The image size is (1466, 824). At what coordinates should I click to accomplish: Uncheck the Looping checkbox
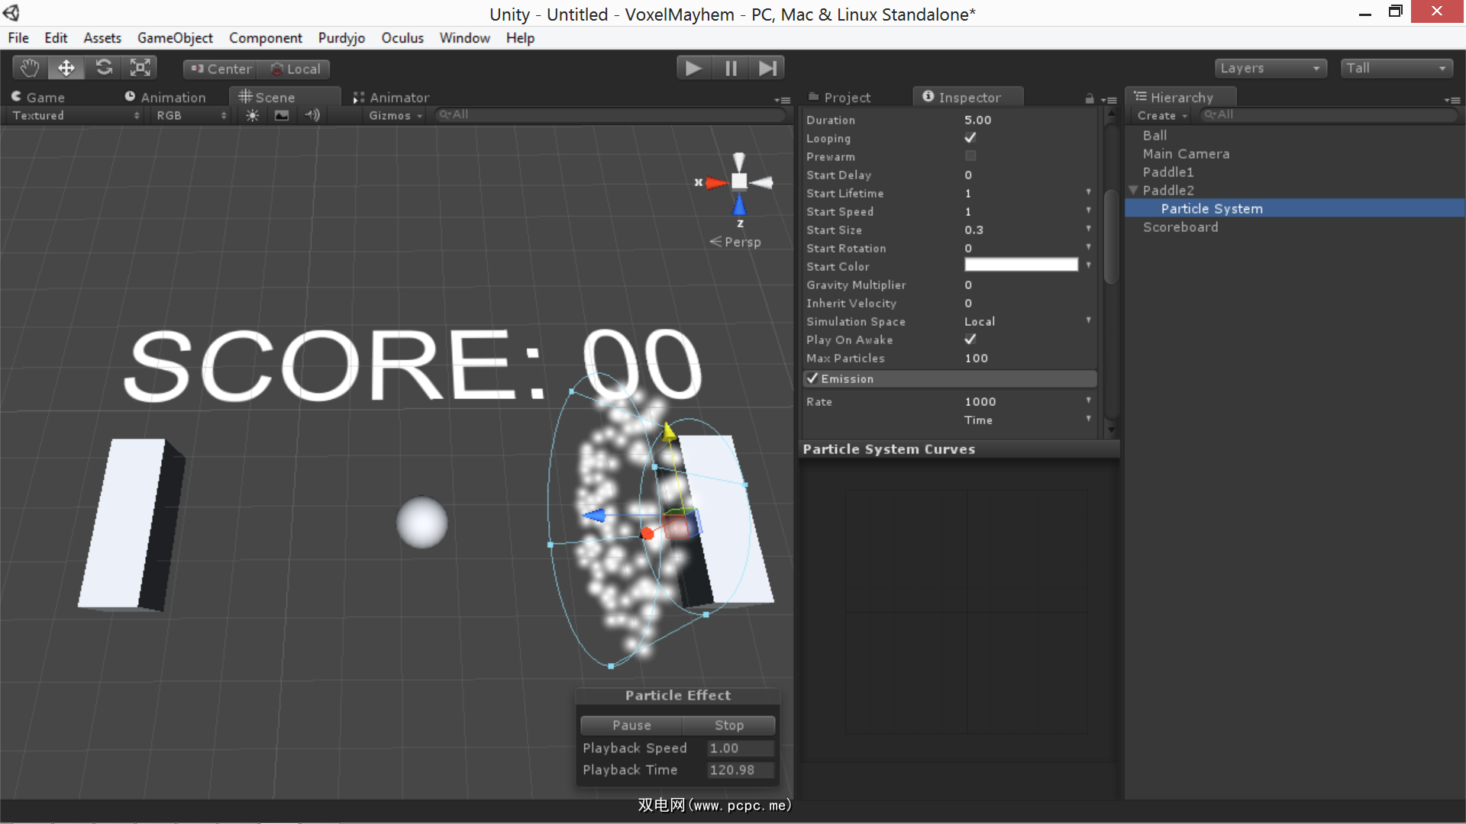[x=970, y=138]
